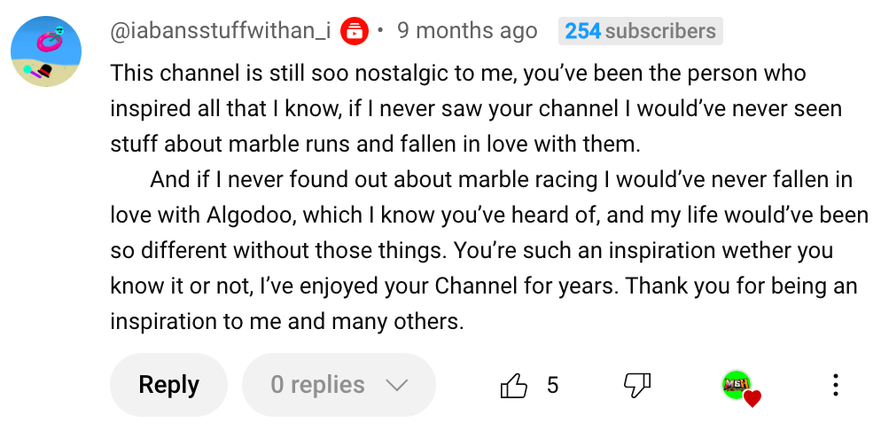This screenshot has width=881, height=431.
Task: Click the chevron arrow next to 0 replies
Action: coord(396,386)
